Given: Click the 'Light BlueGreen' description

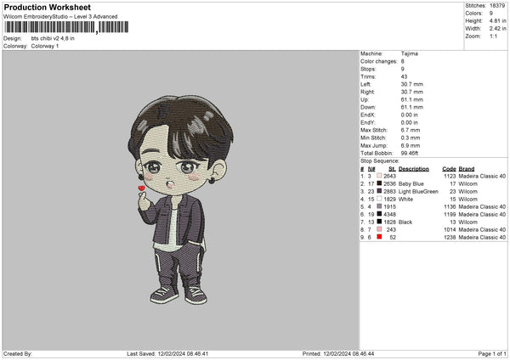Looking at the screenshot, I should pyautogui.click(x=418, y=192).
